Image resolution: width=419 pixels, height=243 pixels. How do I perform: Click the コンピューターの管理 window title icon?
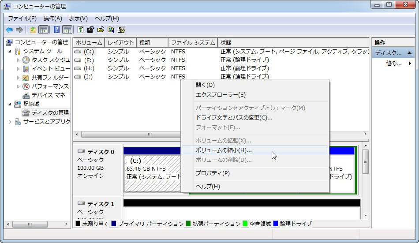(x=7, y=6)
